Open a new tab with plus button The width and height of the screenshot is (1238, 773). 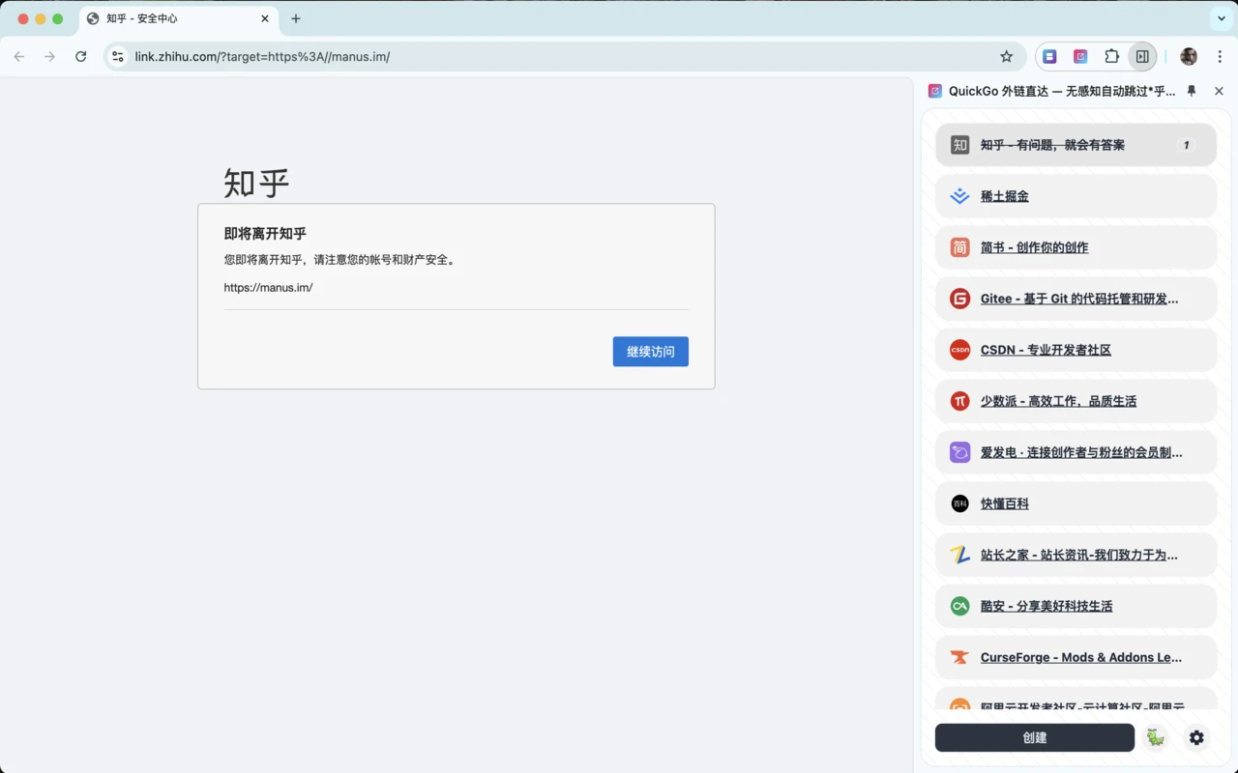coord(296,18)
